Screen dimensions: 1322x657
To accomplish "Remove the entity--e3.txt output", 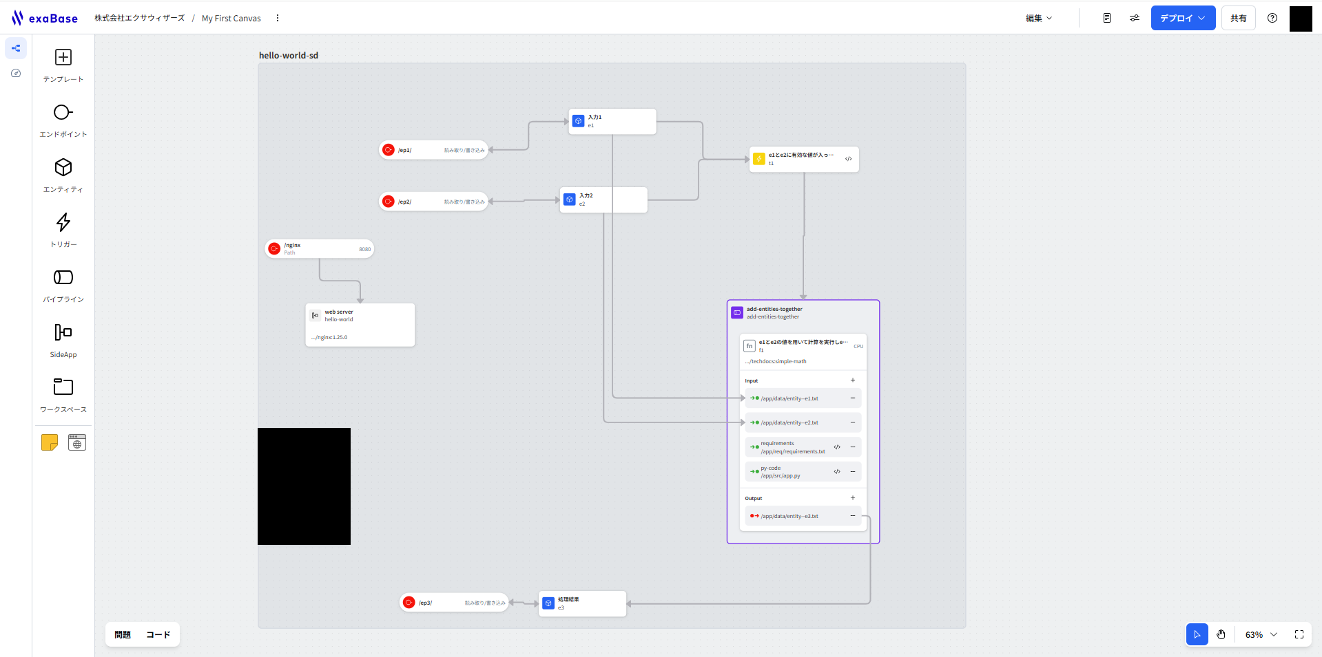I will pyautogui.click(x=853, y=516).
